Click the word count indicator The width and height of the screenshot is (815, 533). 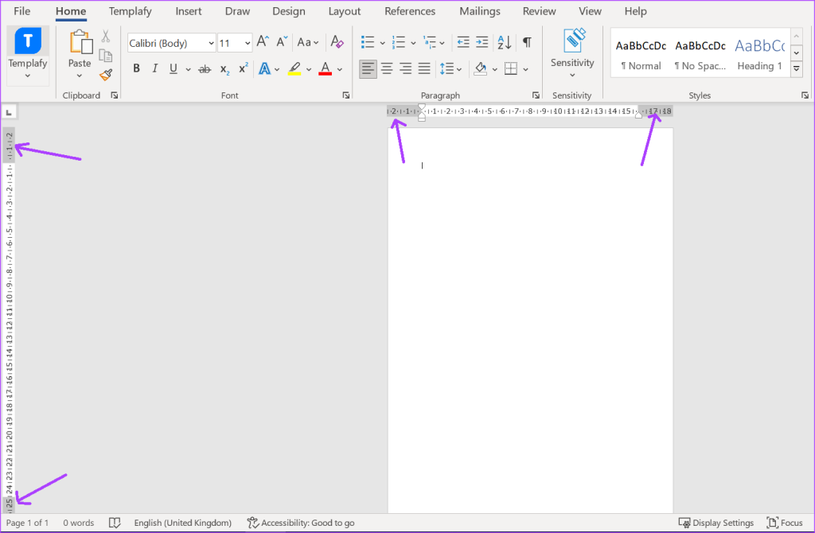(78, 523)
